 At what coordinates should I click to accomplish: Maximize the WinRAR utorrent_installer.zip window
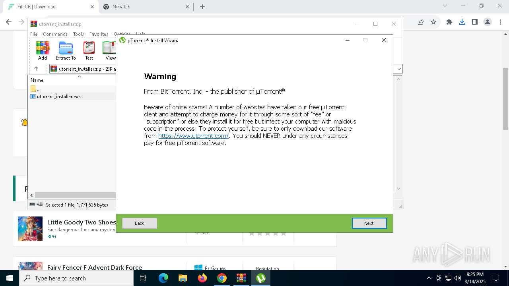click(x=375, y=24)
